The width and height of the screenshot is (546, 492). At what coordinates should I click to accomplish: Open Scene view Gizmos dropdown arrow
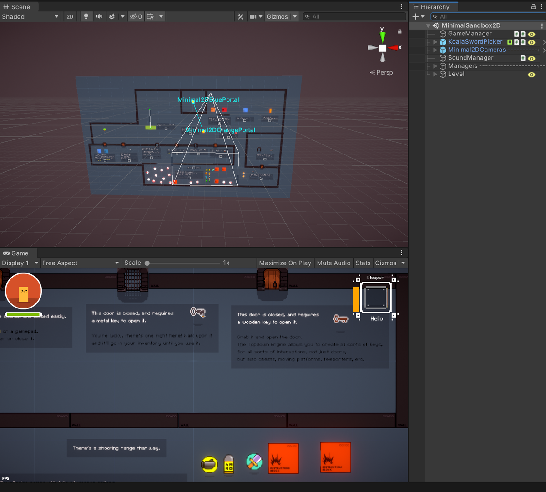tap(295, 16)
